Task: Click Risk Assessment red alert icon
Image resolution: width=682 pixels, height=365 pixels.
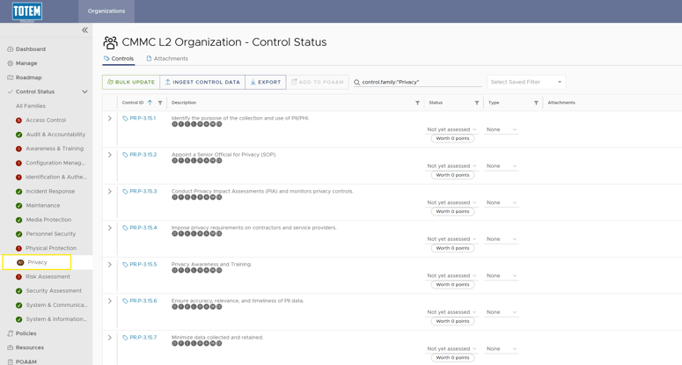Action: (18, 277)
